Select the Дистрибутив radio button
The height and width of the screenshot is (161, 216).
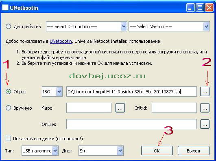point(8,26)
